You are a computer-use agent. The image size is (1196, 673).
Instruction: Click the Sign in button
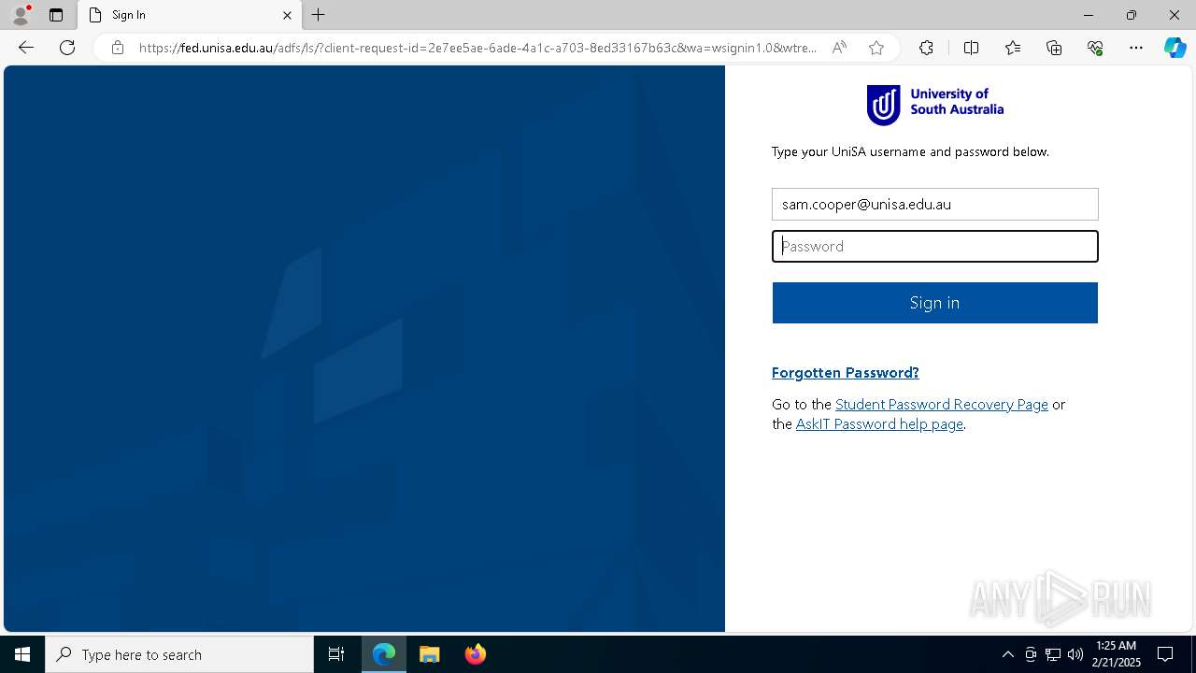tap(934, 303)
